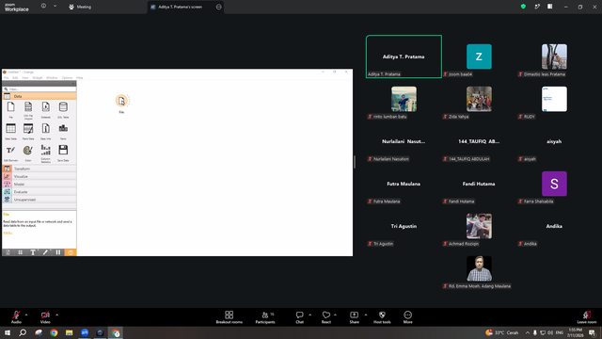Image resolution: width=602 pixels, height=339 pixels.
Task: Click the text annotation tool in Orange
Action: tap(33, 252)
